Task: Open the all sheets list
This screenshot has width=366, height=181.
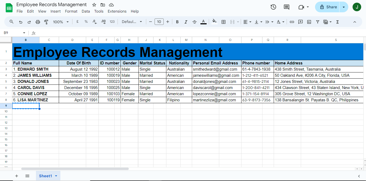Action: click(x=27, y=176)
